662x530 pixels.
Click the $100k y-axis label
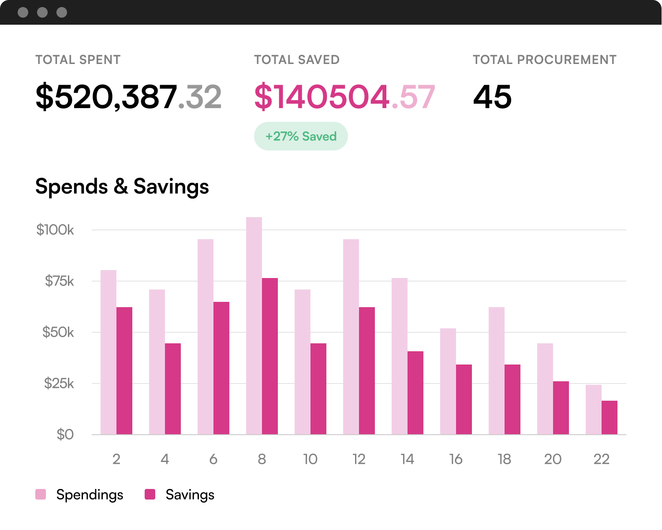[x=55, y=230]
